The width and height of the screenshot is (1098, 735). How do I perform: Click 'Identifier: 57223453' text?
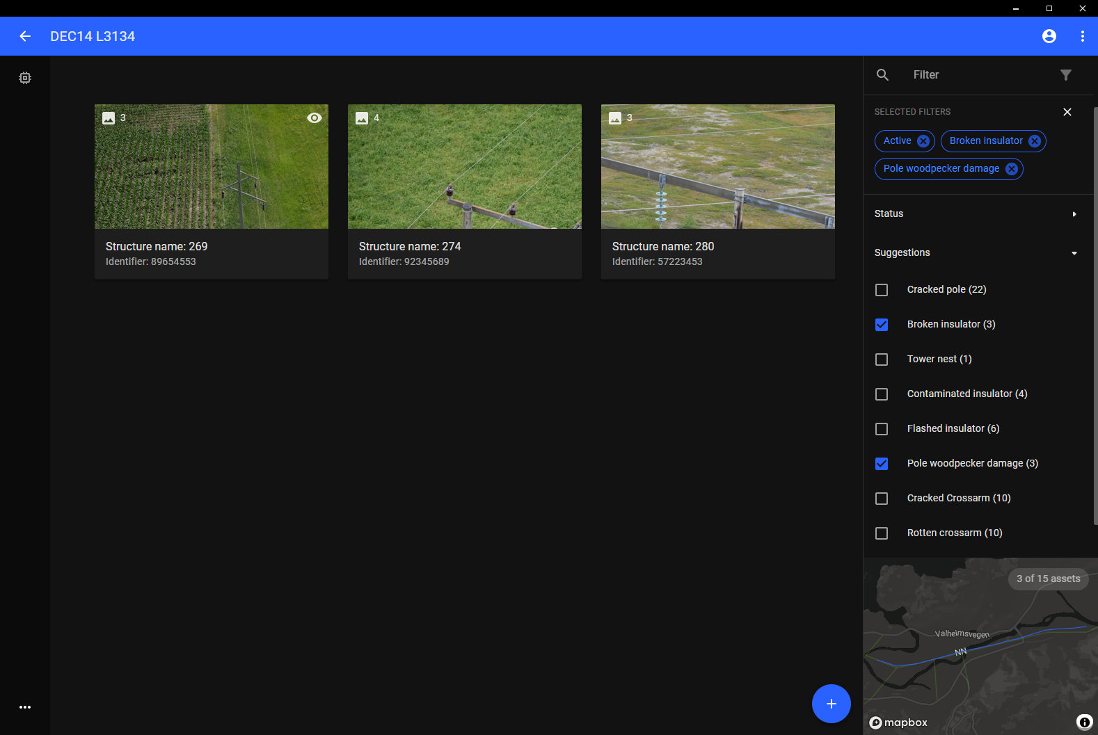click(658, 261)
